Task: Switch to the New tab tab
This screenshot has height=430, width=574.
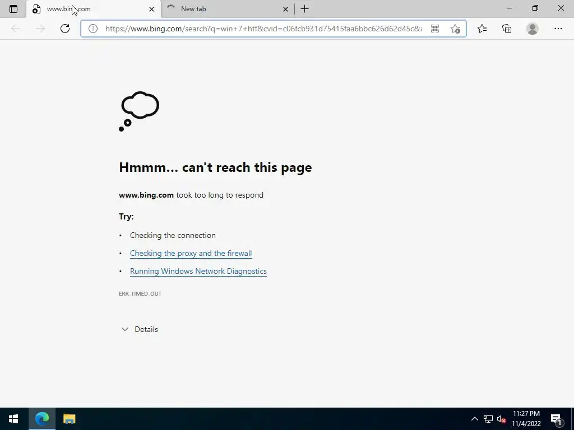Action: [x=227, y=9]
